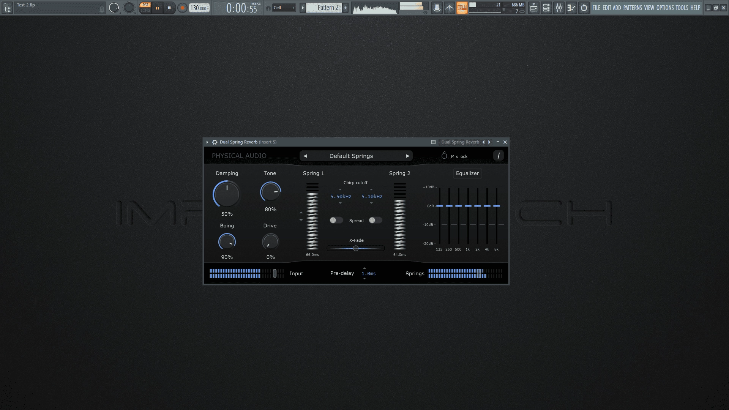Open the Dual Spring Reverb plugin options arrow
This screenshot has height=410, width=729.
pos(207,142)
